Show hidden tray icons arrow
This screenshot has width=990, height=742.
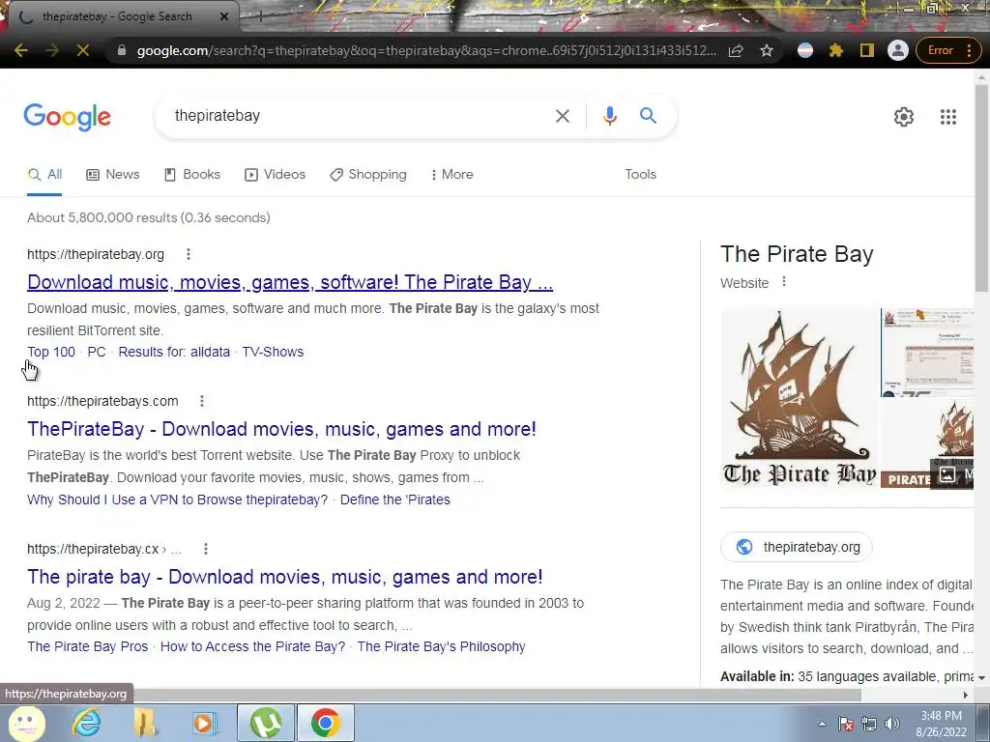(x=822, y=724)
